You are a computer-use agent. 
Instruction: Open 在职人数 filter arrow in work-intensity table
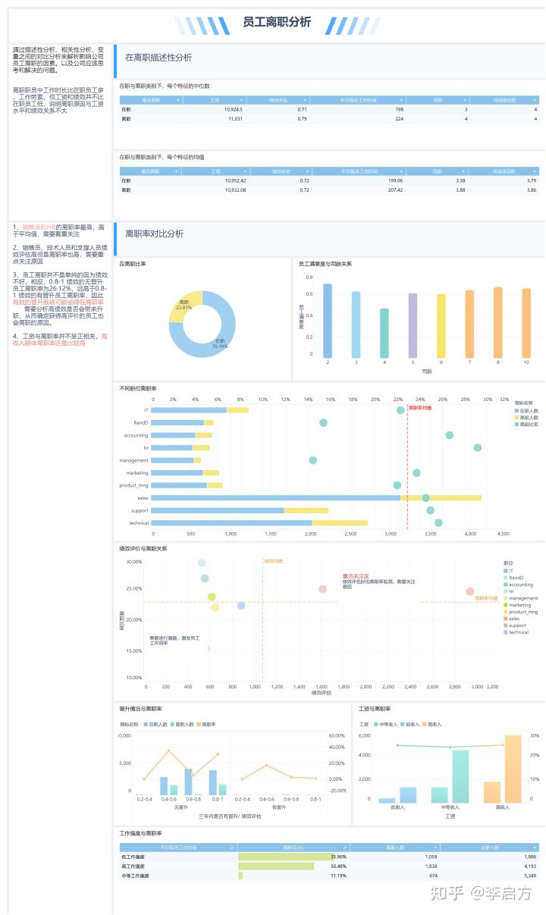[534, 847]
